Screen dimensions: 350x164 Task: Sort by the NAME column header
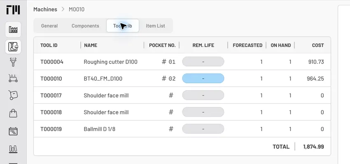pyautogui.click(x=91, y=46)
